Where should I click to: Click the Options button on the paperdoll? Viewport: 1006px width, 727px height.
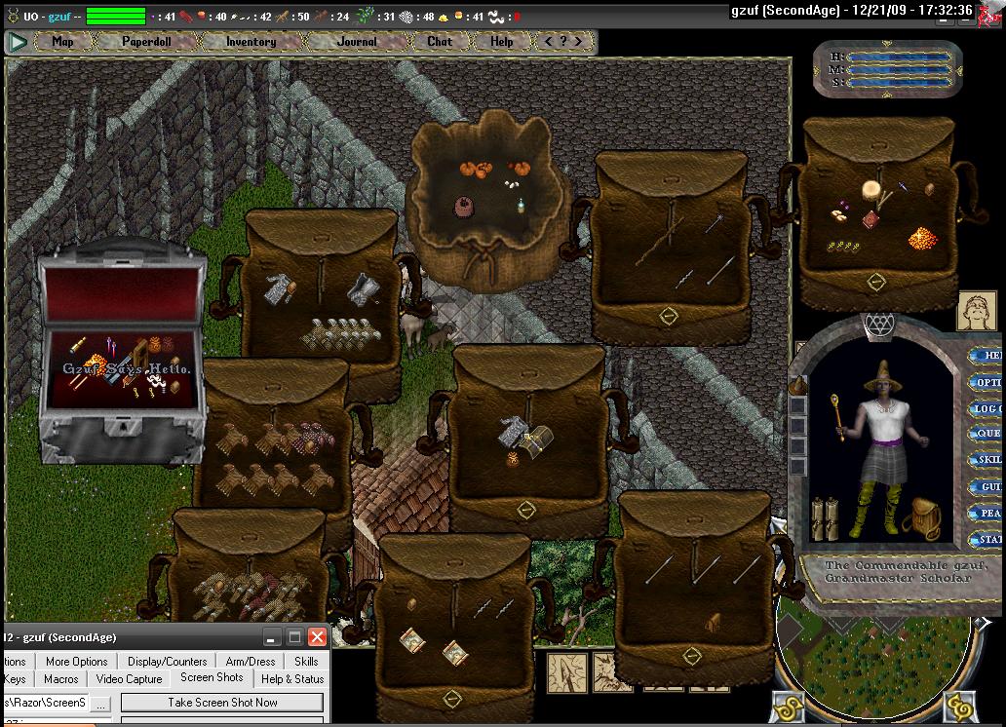coord(988,382)
